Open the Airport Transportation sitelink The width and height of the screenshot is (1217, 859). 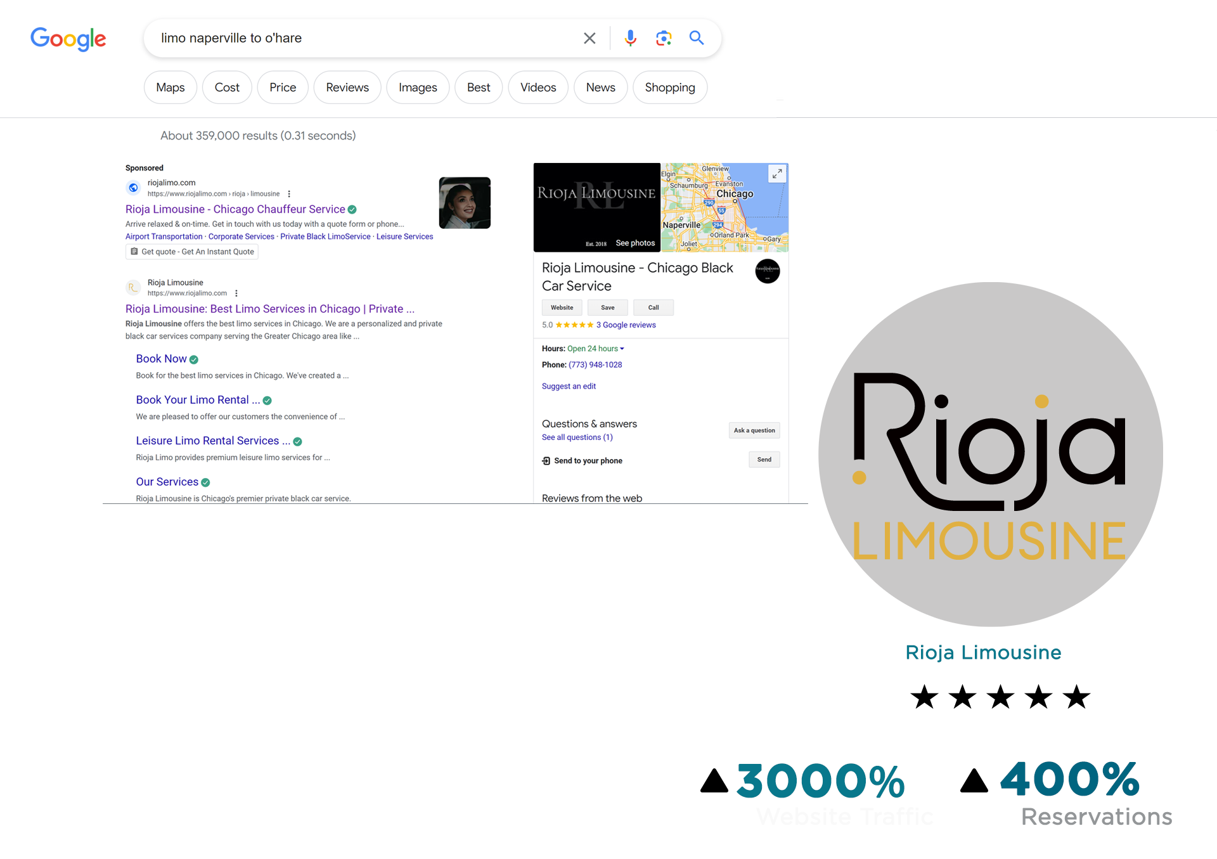164,236
